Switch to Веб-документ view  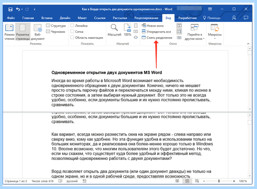[x=38, y=32]
